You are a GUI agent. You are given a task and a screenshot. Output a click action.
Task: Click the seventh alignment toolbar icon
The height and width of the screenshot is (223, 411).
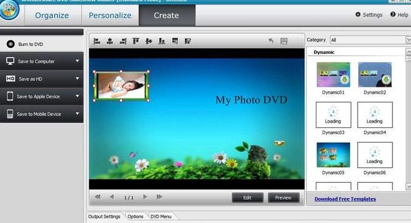pyautogui.click(x=175, y=41)
